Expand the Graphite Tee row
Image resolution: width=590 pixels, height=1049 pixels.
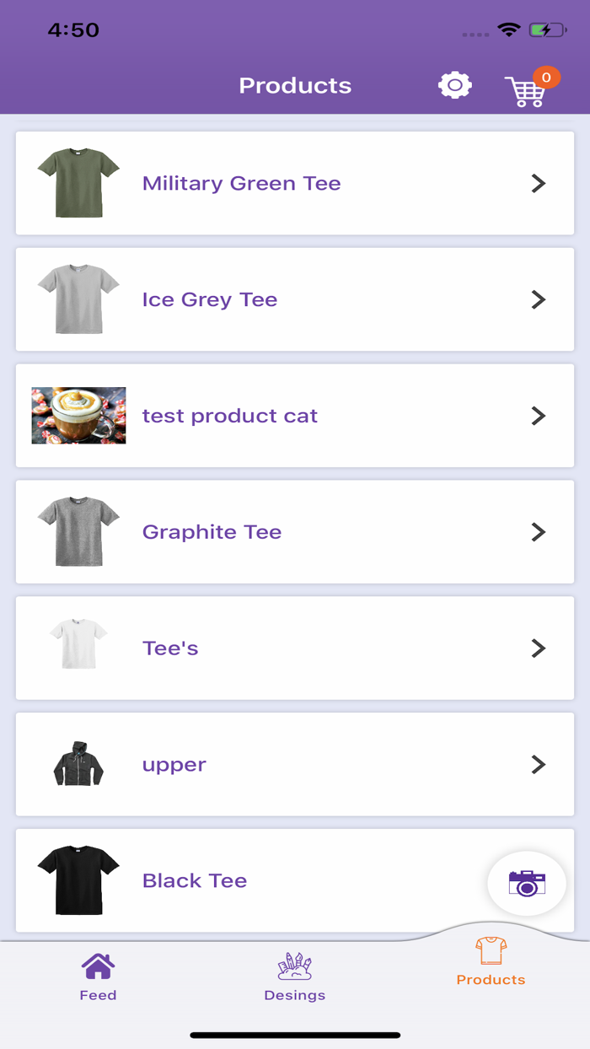(x=538, y=532)
